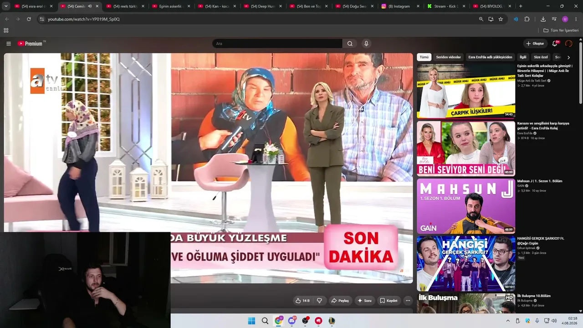Viewport: 583px width, 328px height.
Task: Open 'Karısını ve sevgilisini karşı karşıya getirdi' title
Action: (x=543, y=126)
